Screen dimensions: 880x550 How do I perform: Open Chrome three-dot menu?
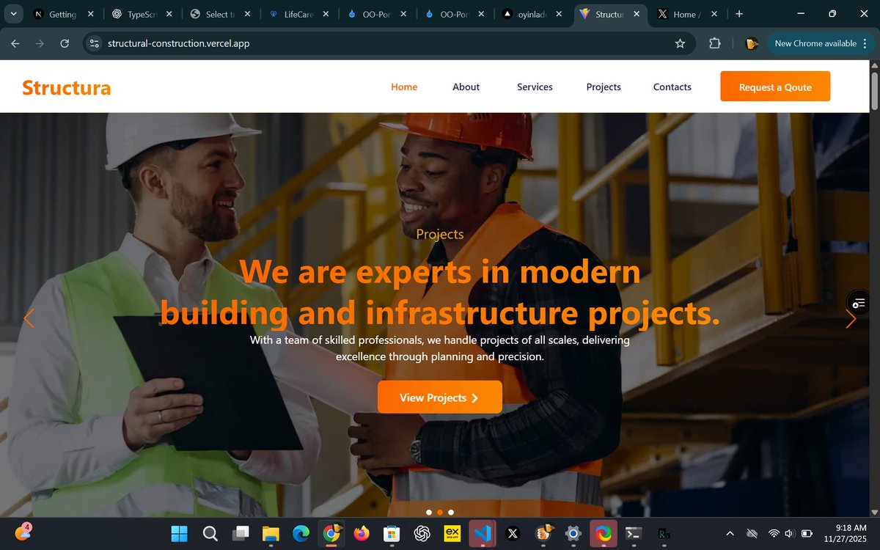866,43
